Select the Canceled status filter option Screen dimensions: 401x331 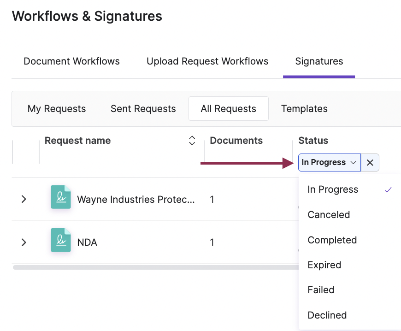point(329,214)
